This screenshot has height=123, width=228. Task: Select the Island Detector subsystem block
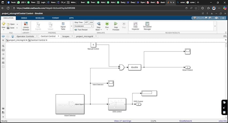(70, 104)
